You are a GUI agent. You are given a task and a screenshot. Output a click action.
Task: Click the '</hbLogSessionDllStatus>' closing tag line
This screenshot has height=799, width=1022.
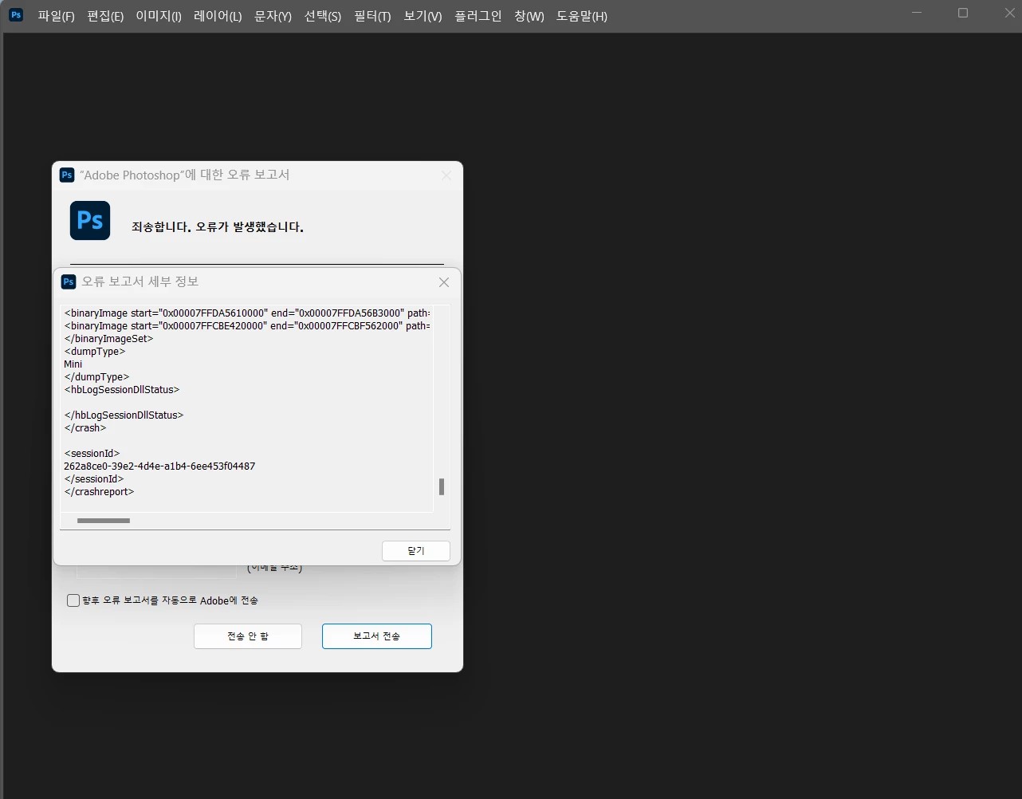pyautogui.click(x=124, y=415)
